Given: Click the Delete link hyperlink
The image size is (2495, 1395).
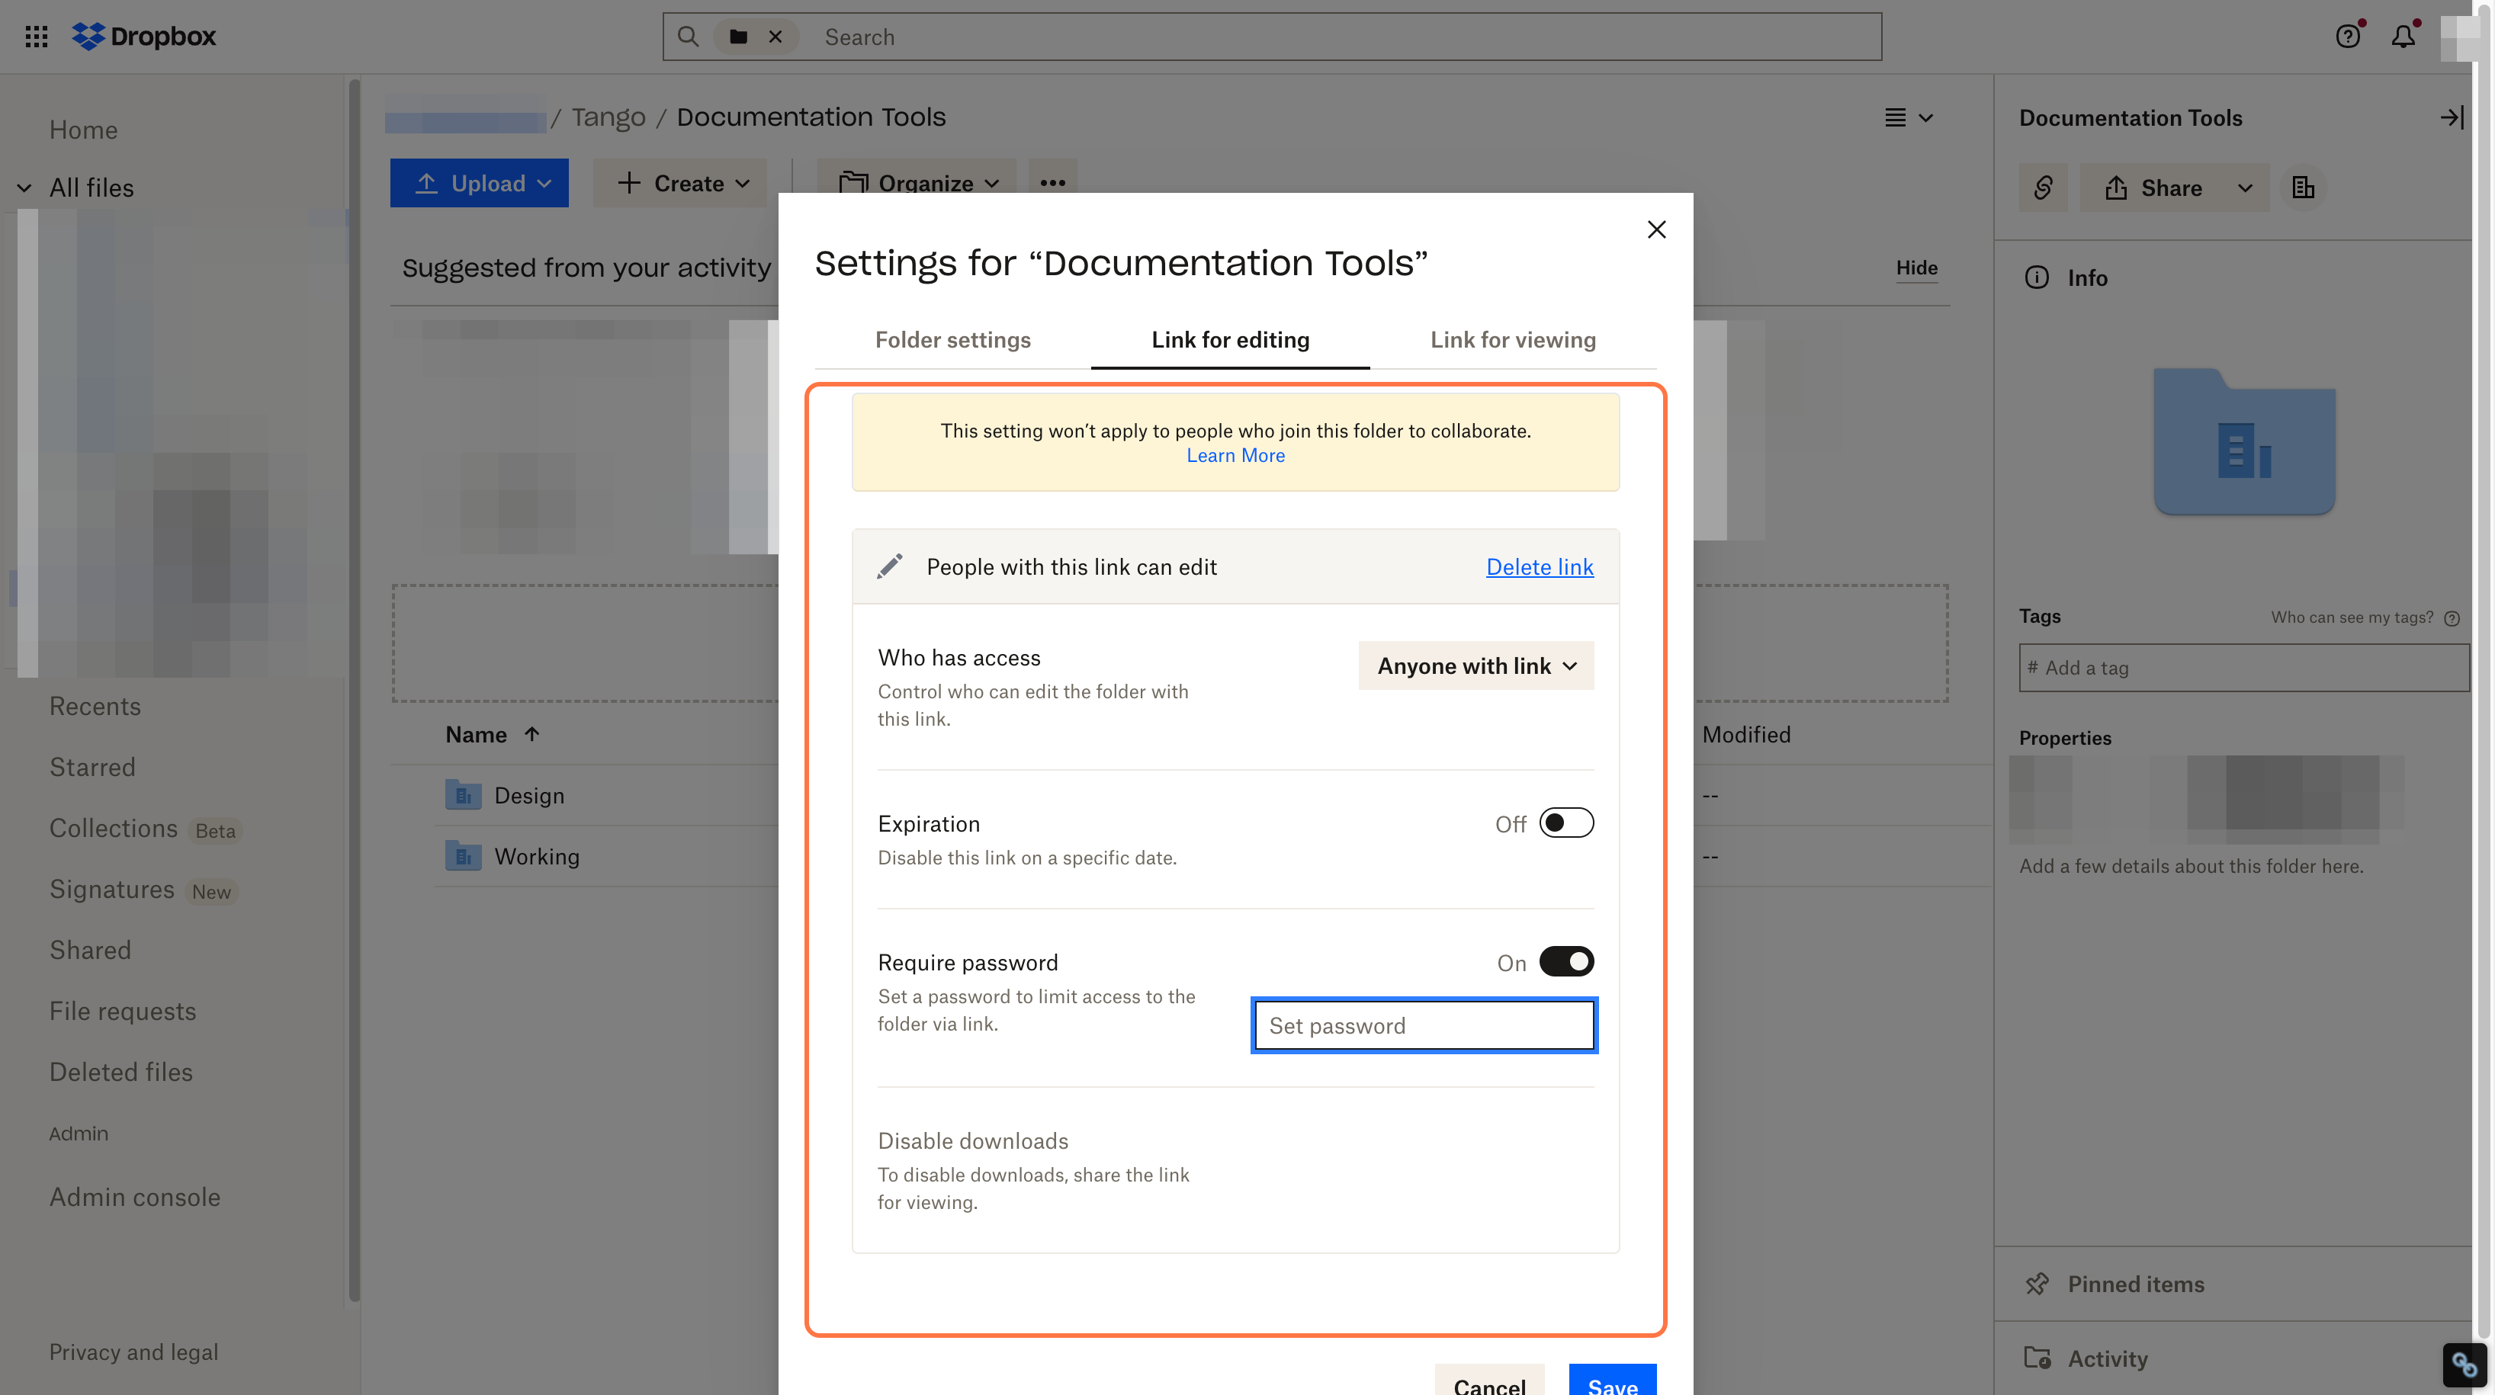Looking at the screenshot, I should pos(1539,566).
